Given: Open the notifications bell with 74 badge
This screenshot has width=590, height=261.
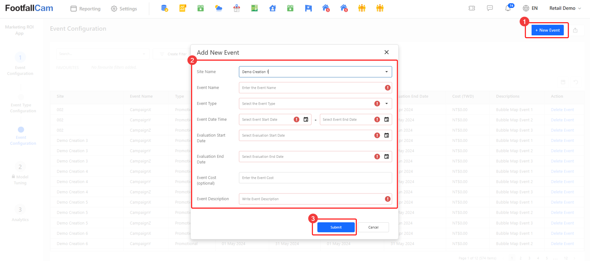Looking at the screenshot, I should 508,8.
